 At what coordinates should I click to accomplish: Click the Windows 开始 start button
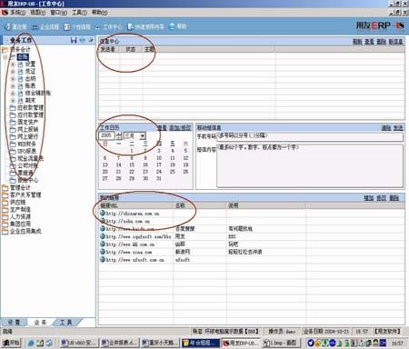click(x=11, y=343)
